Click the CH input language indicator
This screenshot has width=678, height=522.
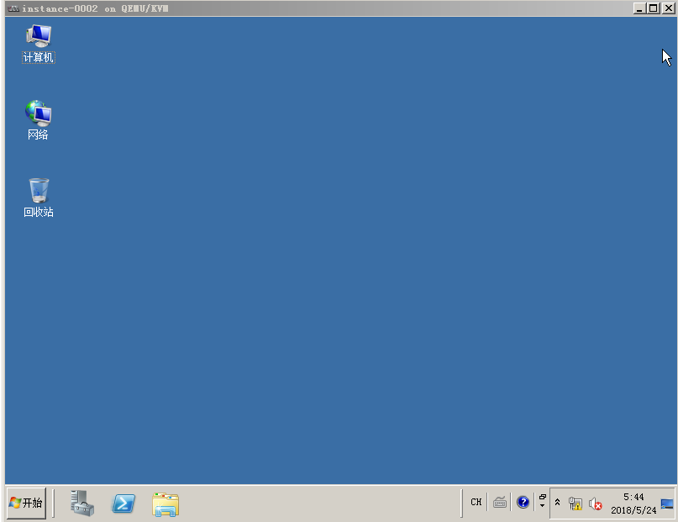pyautogui.click(x=476, y=502)
